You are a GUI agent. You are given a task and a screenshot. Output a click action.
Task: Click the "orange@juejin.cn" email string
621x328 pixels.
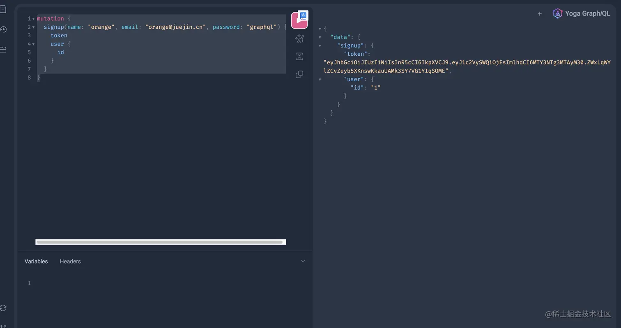175,27
